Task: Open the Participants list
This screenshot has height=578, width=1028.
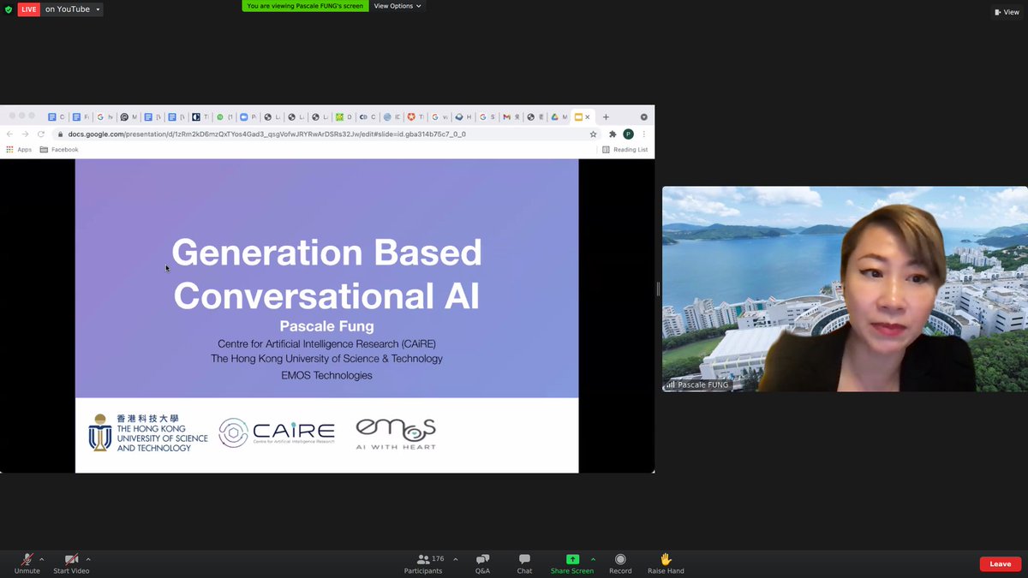Action: click(x=425, y=563)
